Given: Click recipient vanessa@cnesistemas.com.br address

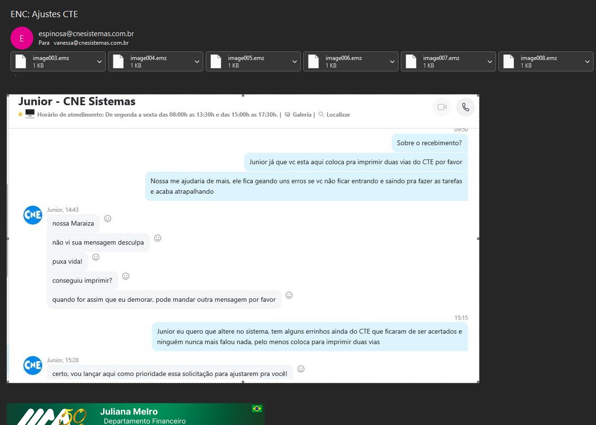Looking at the screenshot, I should (x=91, y=43).
